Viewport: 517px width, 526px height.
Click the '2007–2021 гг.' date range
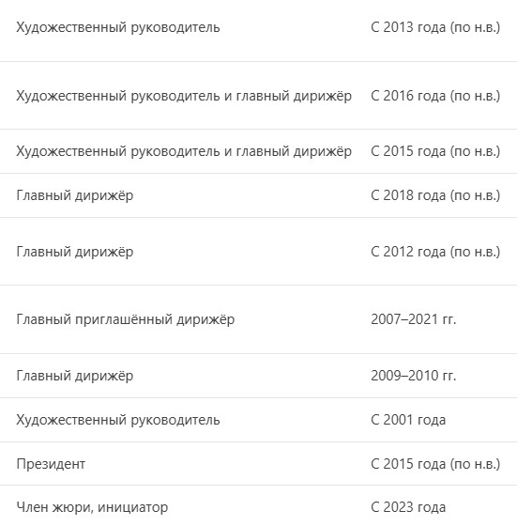pyautogui.click(x=414, y=319)
